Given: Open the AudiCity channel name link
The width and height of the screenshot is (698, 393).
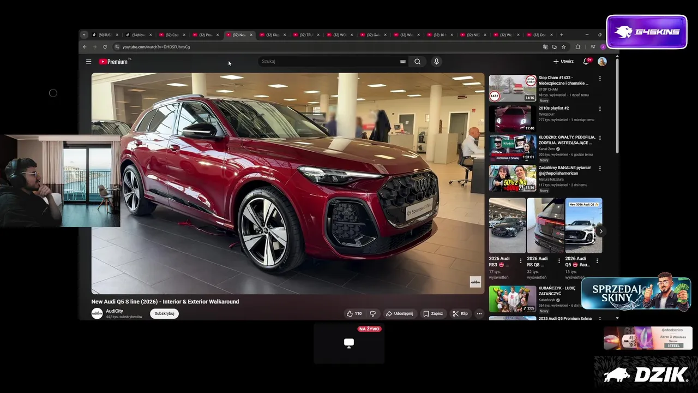Looking at the screenshot, I should (x=115, y=311).
